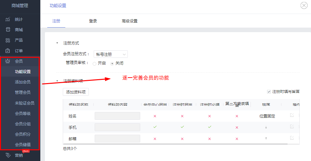This screenshot has width=311, height=161.
Task: Switch to the 高级设置 tab
Action: (x=129, y=21)
